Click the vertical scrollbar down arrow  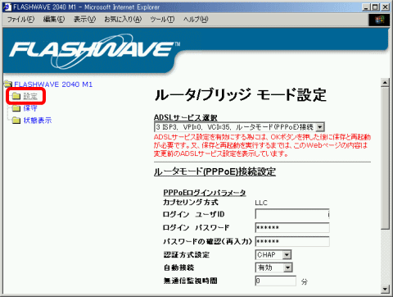385,289
